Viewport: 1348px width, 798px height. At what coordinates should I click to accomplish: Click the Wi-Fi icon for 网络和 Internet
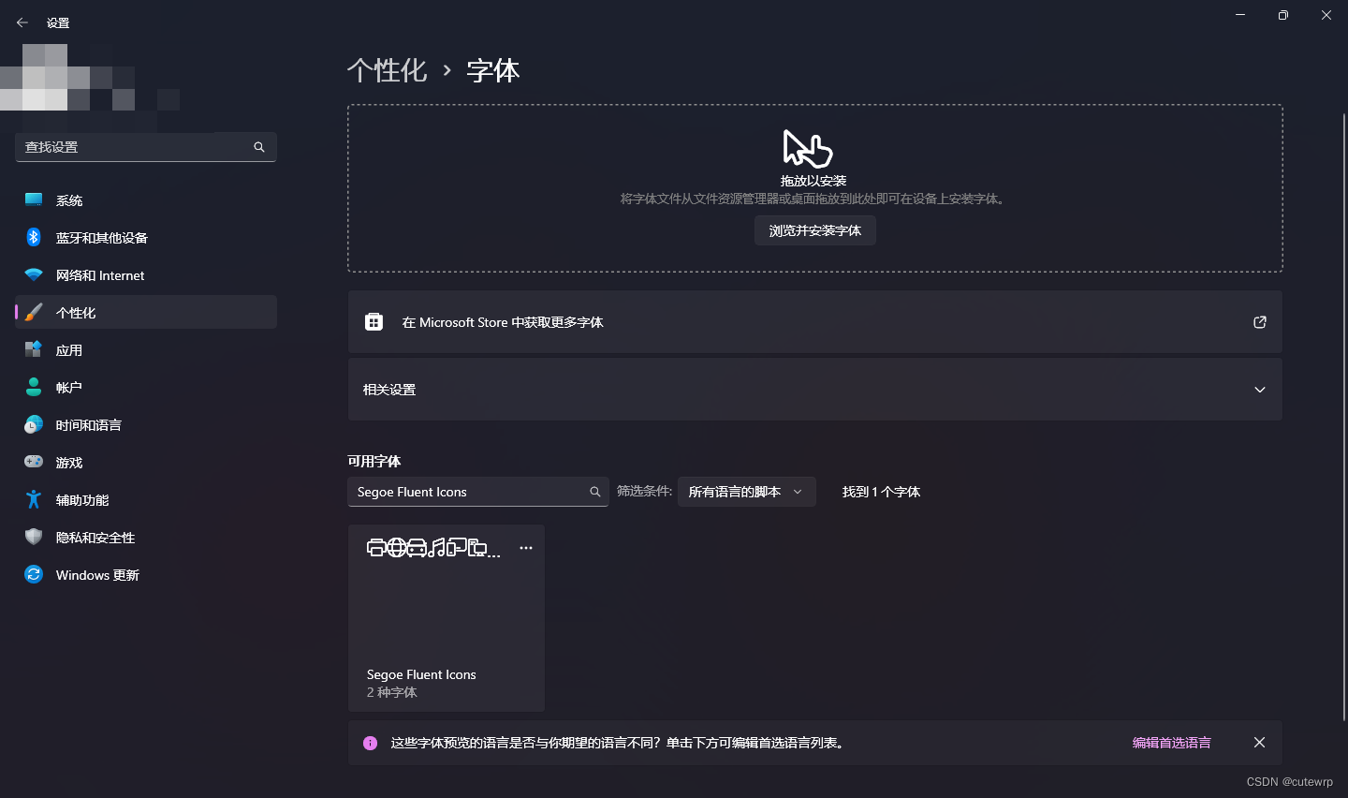point(34,274)
